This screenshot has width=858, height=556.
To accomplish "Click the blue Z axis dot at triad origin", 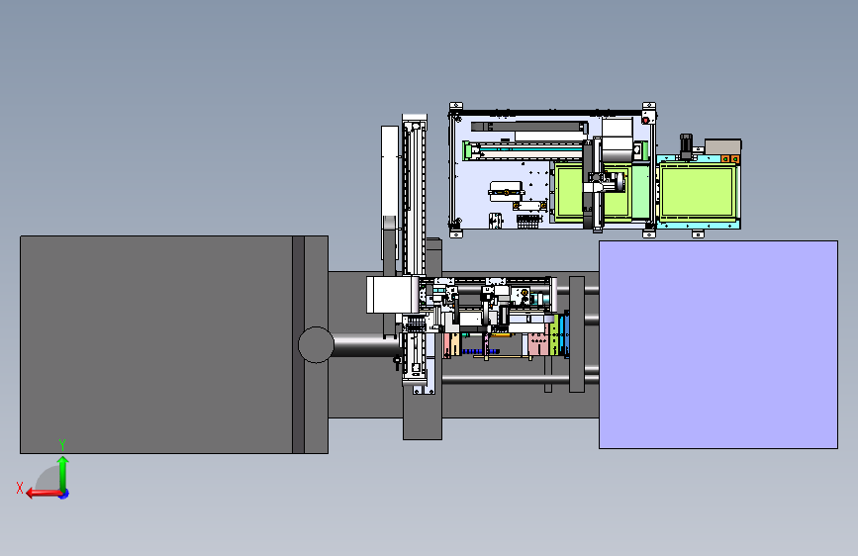I will coord(64,494).
